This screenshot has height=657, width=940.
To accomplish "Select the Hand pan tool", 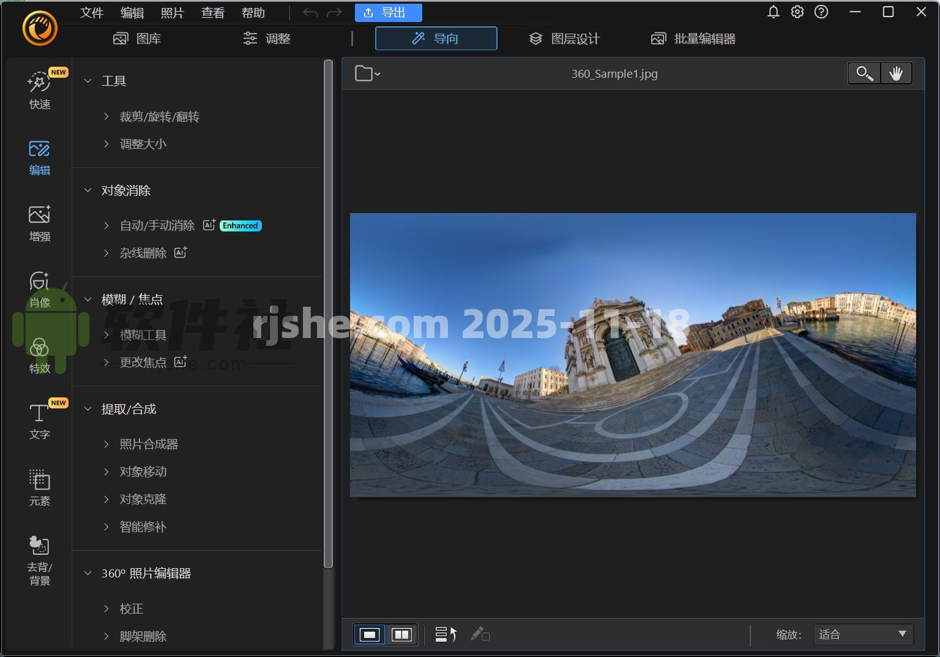I will [897, 73].
